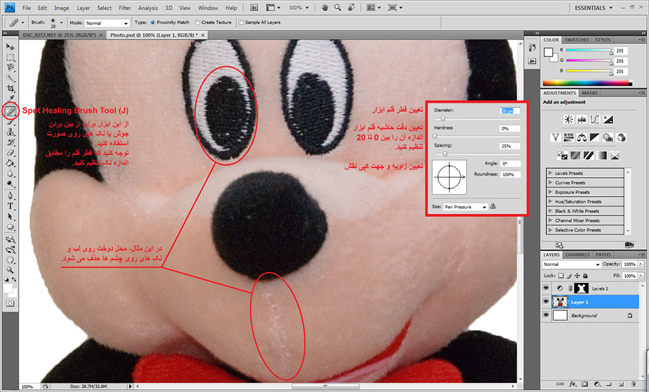The image size is (649, 392).
Task: Expand Hue/Saturation Presets
Action: pyautogui.click(x=550, y=202)
